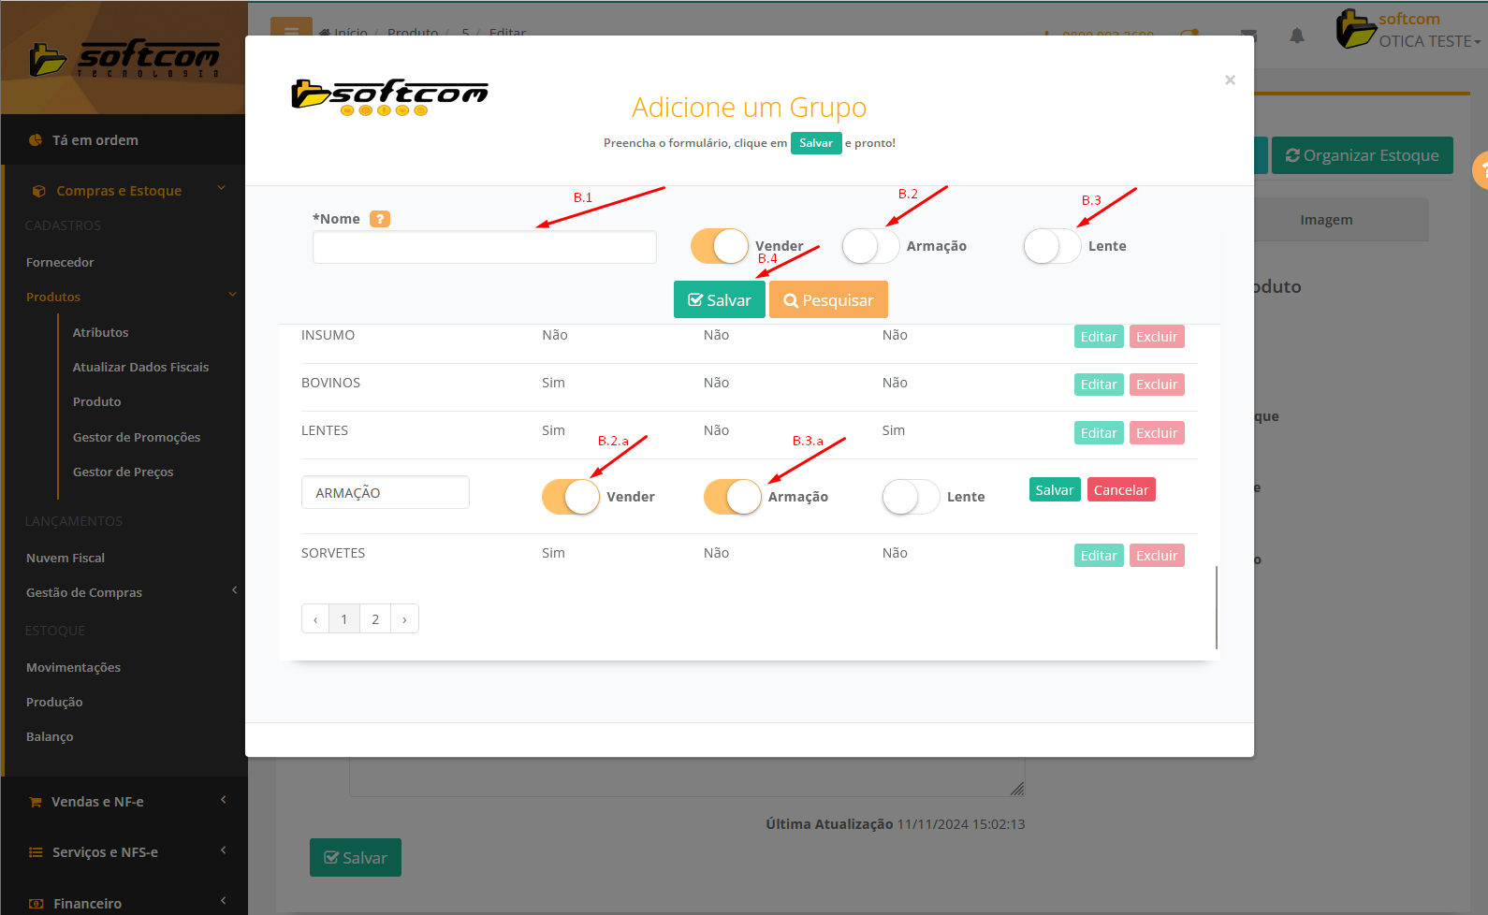Expand the Gestão de Compras submenu
The height and width of the screenshot is (915, 1488).
tap(234, 590)
